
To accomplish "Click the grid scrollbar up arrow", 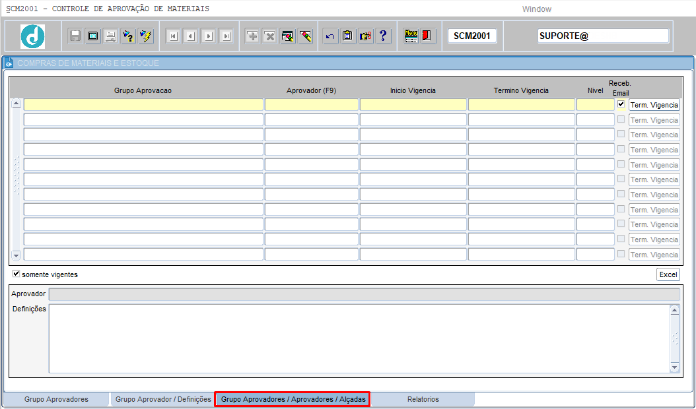I will coord(17,104).
